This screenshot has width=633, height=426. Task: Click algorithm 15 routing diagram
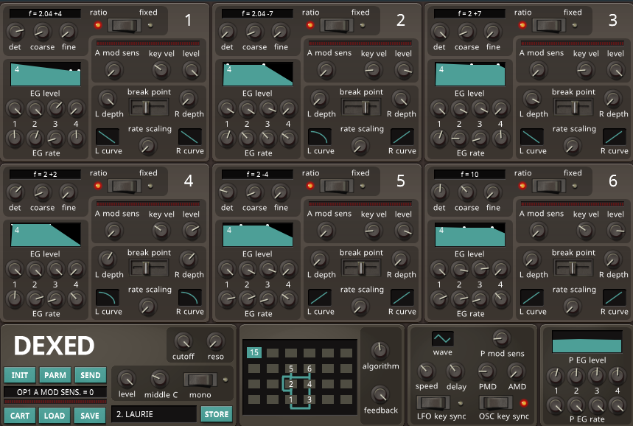(300, 377)
